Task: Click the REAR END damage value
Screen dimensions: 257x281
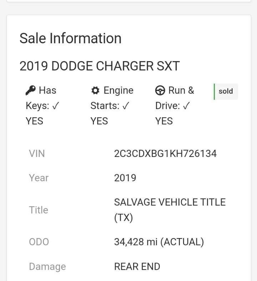Action: point(137,267)
